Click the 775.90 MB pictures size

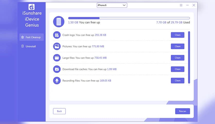[x=98, y=46]
